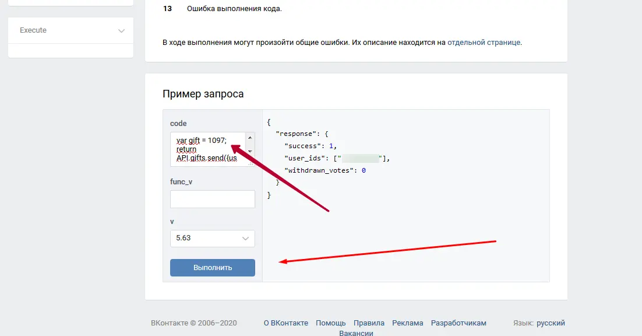
Task: Open the Реклама footer link
Action: point(407,323)
